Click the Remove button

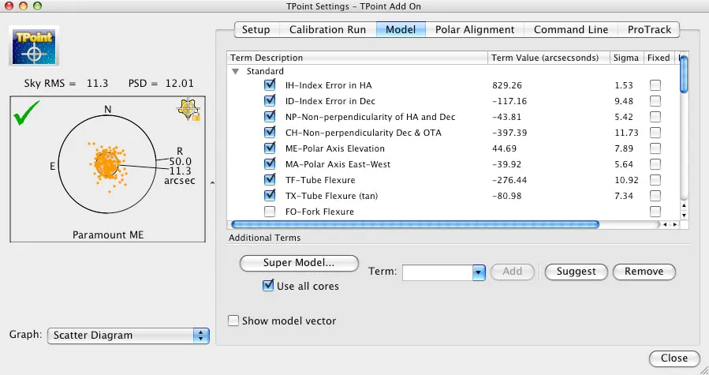click(x=644, y=272)
